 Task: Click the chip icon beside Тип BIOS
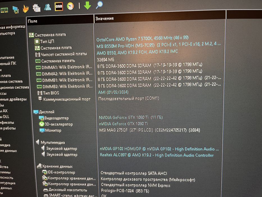pos(40,93)
